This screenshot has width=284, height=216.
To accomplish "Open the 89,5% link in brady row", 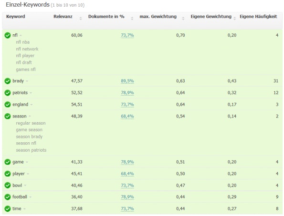I will tap(127, 81).
